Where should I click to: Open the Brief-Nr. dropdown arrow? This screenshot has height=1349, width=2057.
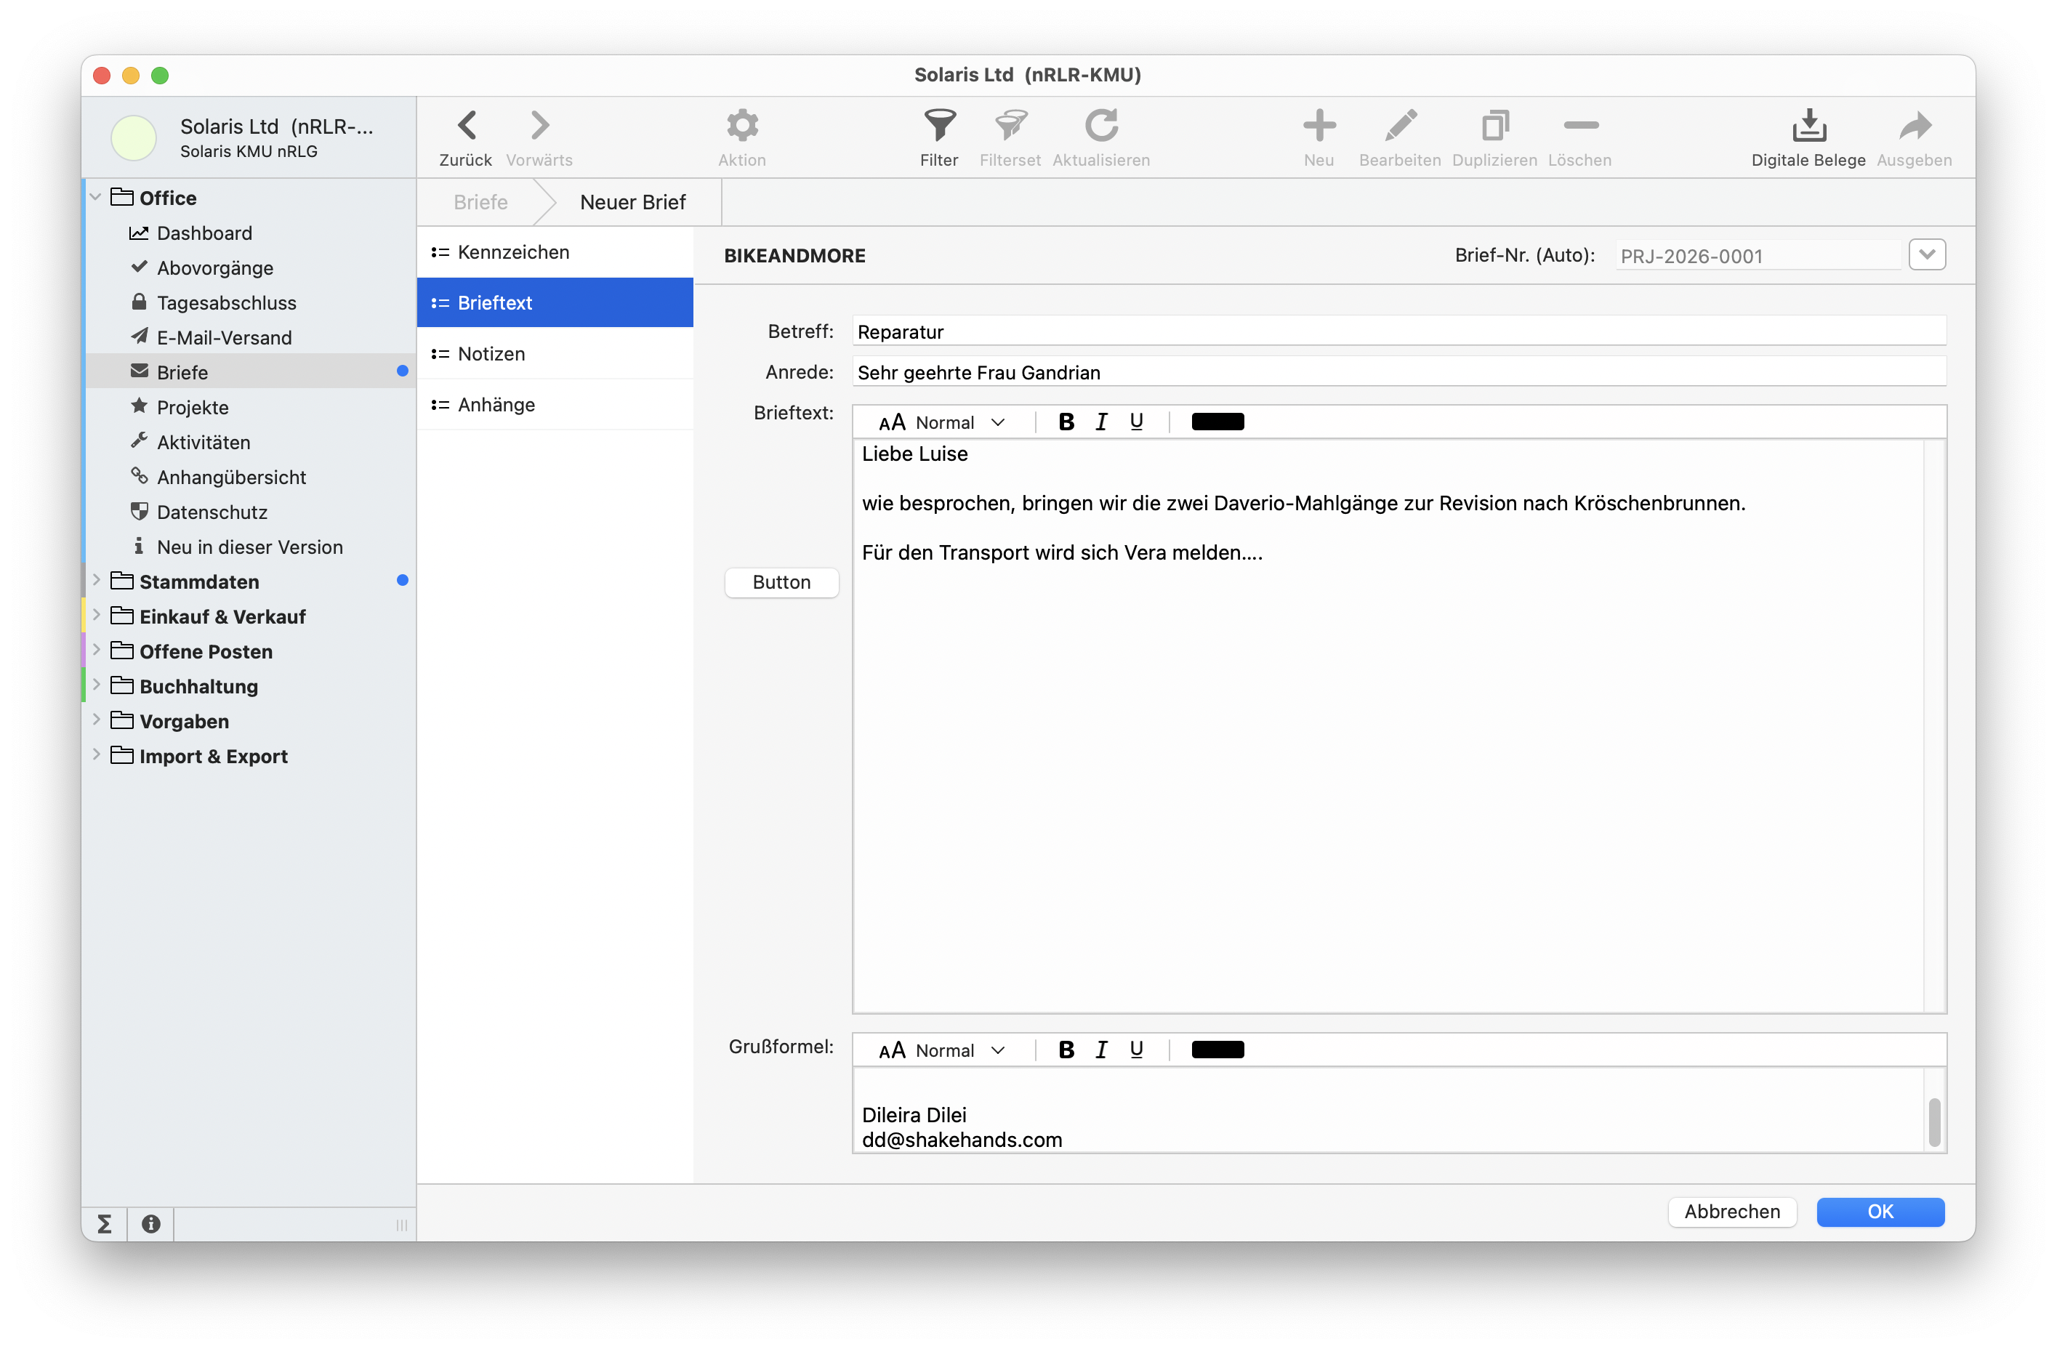[1926, 255]
